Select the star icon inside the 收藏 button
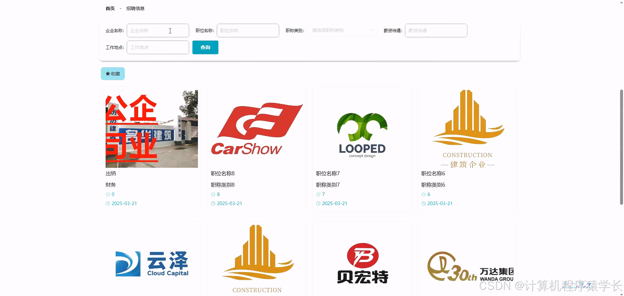The width and height of the screenshot is (624, 296). 108,74
